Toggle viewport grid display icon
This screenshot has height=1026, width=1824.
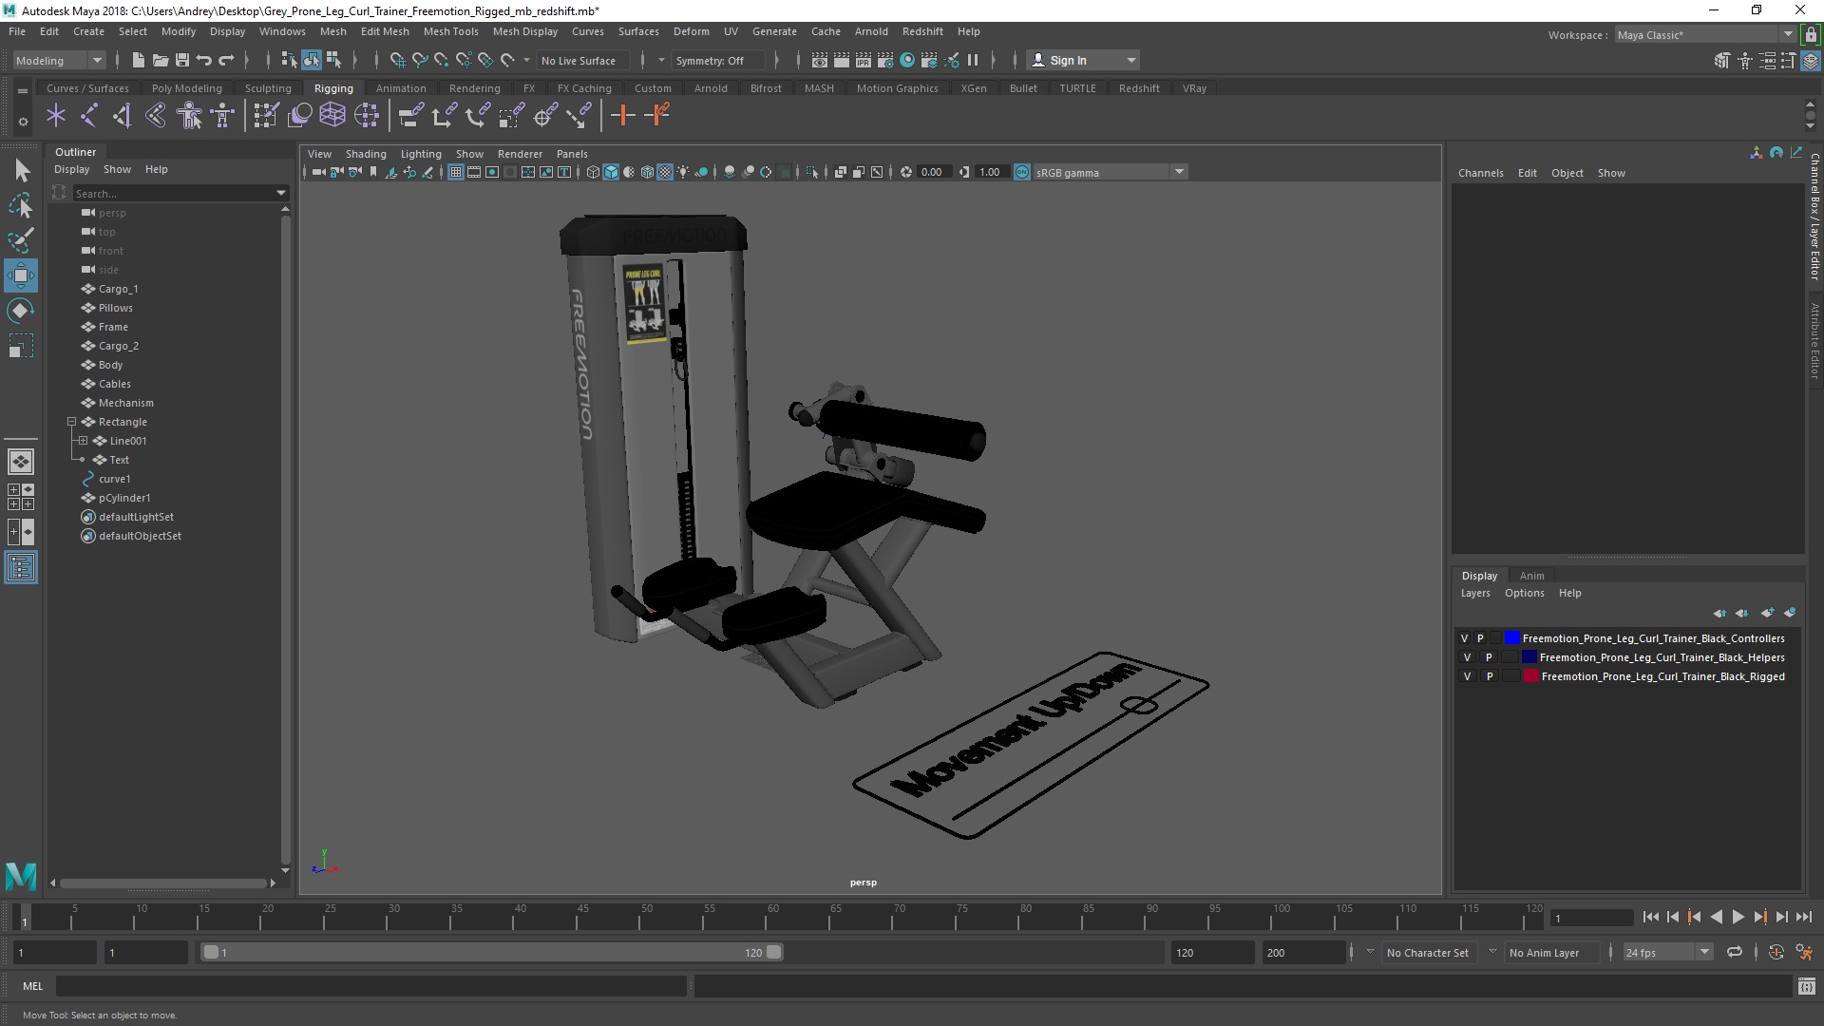coord(456,172)
